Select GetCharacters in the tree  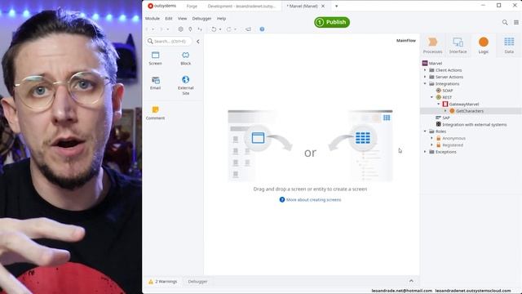470,111
